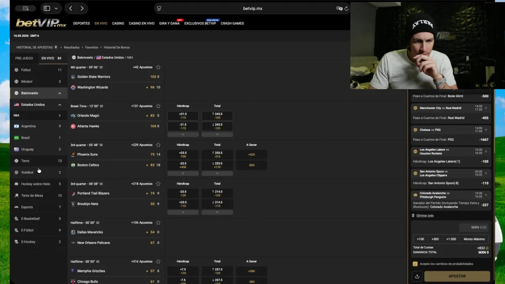Favorite the Magic vs Hawks game star

point(158,106)
